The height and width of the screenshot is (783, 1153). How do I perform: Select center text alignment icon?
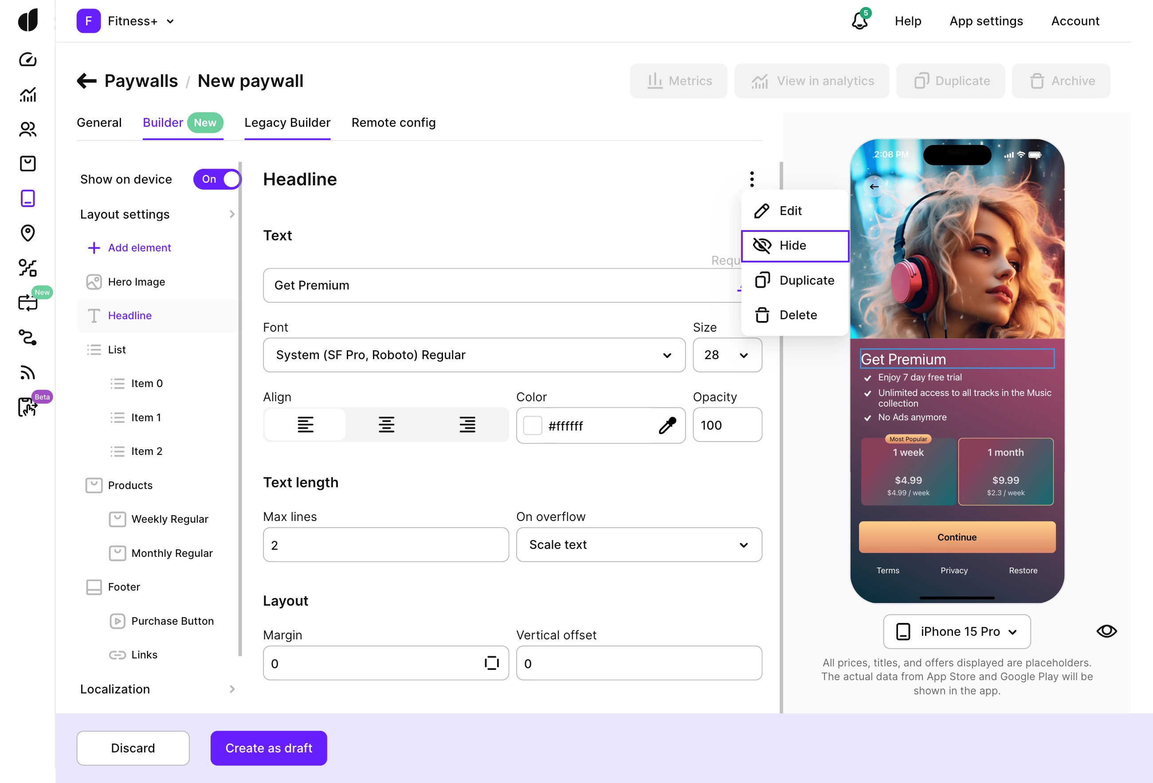point(386,425)
